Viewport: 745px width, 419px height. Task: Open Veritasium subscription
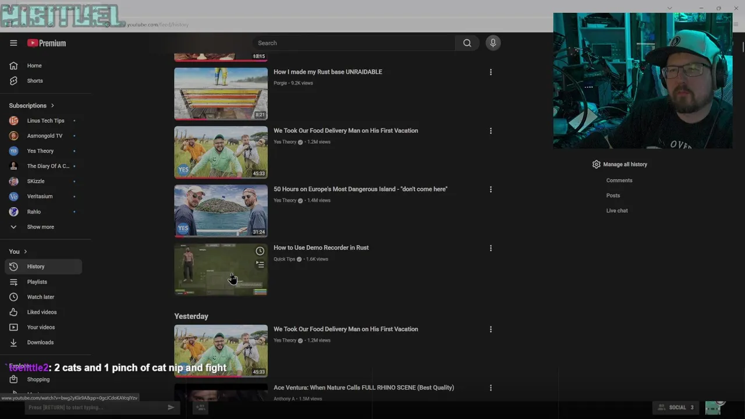click(44, 196)
